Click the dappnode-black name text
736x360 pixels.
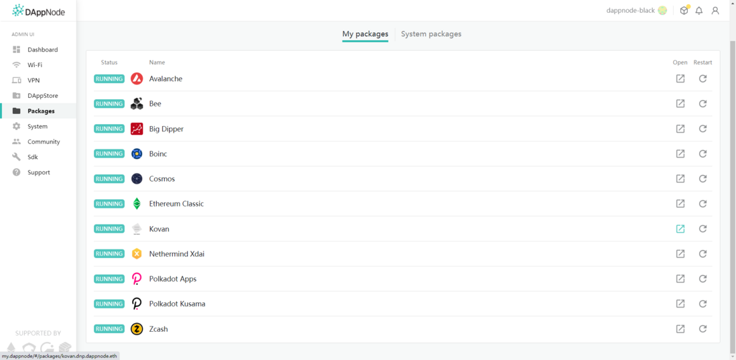pos(630,10)
